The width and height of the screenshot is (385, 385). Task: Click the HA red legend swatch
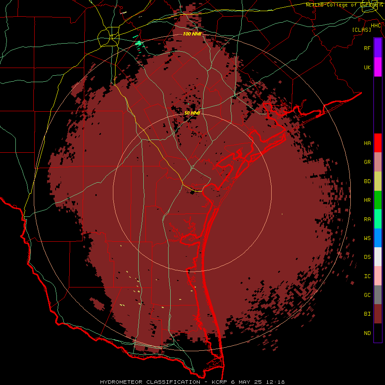point(378,143)
